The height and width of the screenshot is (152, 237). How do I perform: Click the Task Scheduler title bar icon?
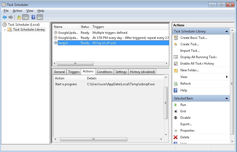click(x=4, y=5)
